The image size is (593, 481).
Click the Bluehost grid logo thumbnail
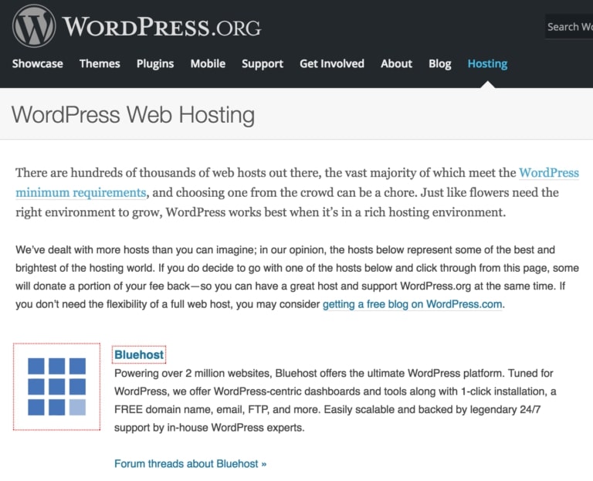tap(56, 387)
